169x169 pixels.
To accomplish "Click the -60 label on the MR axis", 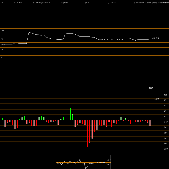I will [165, 138].
